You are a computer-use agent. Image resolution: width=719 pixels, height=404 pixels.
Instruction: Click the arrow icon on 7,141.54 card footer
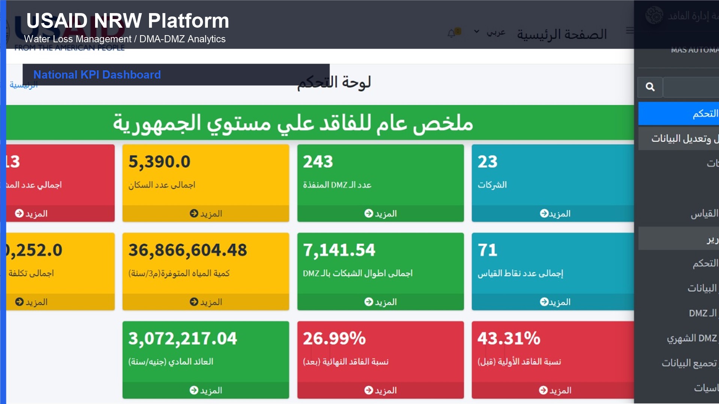369,302
